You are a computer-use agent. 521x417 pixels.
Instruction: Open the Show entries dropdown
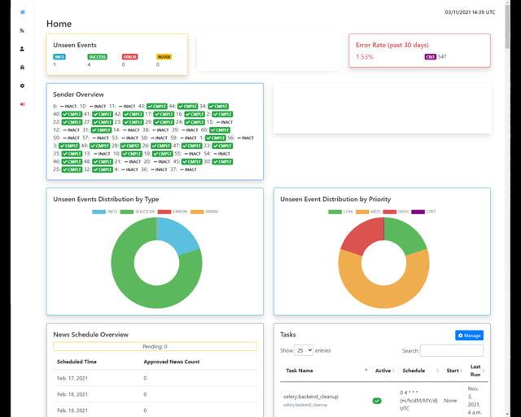pyautogui.click(x=304, y=350)
